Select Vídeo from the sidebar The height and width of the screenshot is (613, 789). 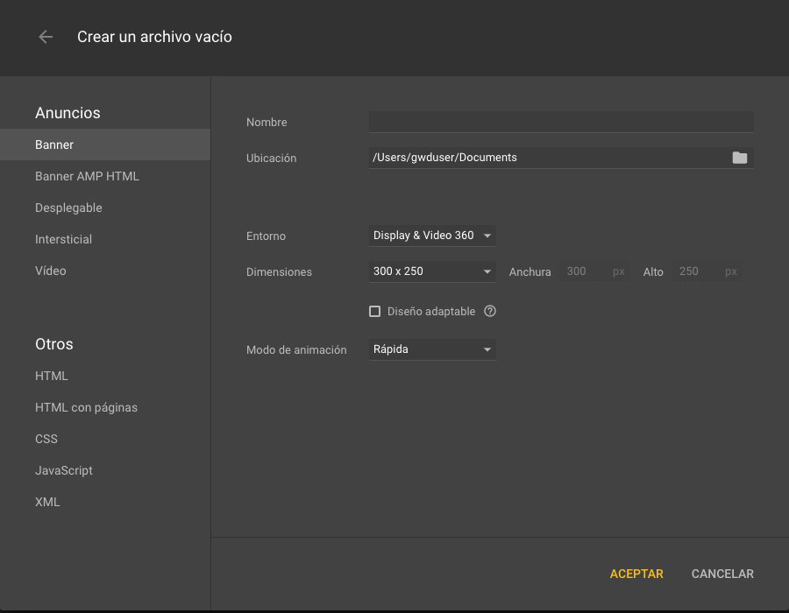51,271
